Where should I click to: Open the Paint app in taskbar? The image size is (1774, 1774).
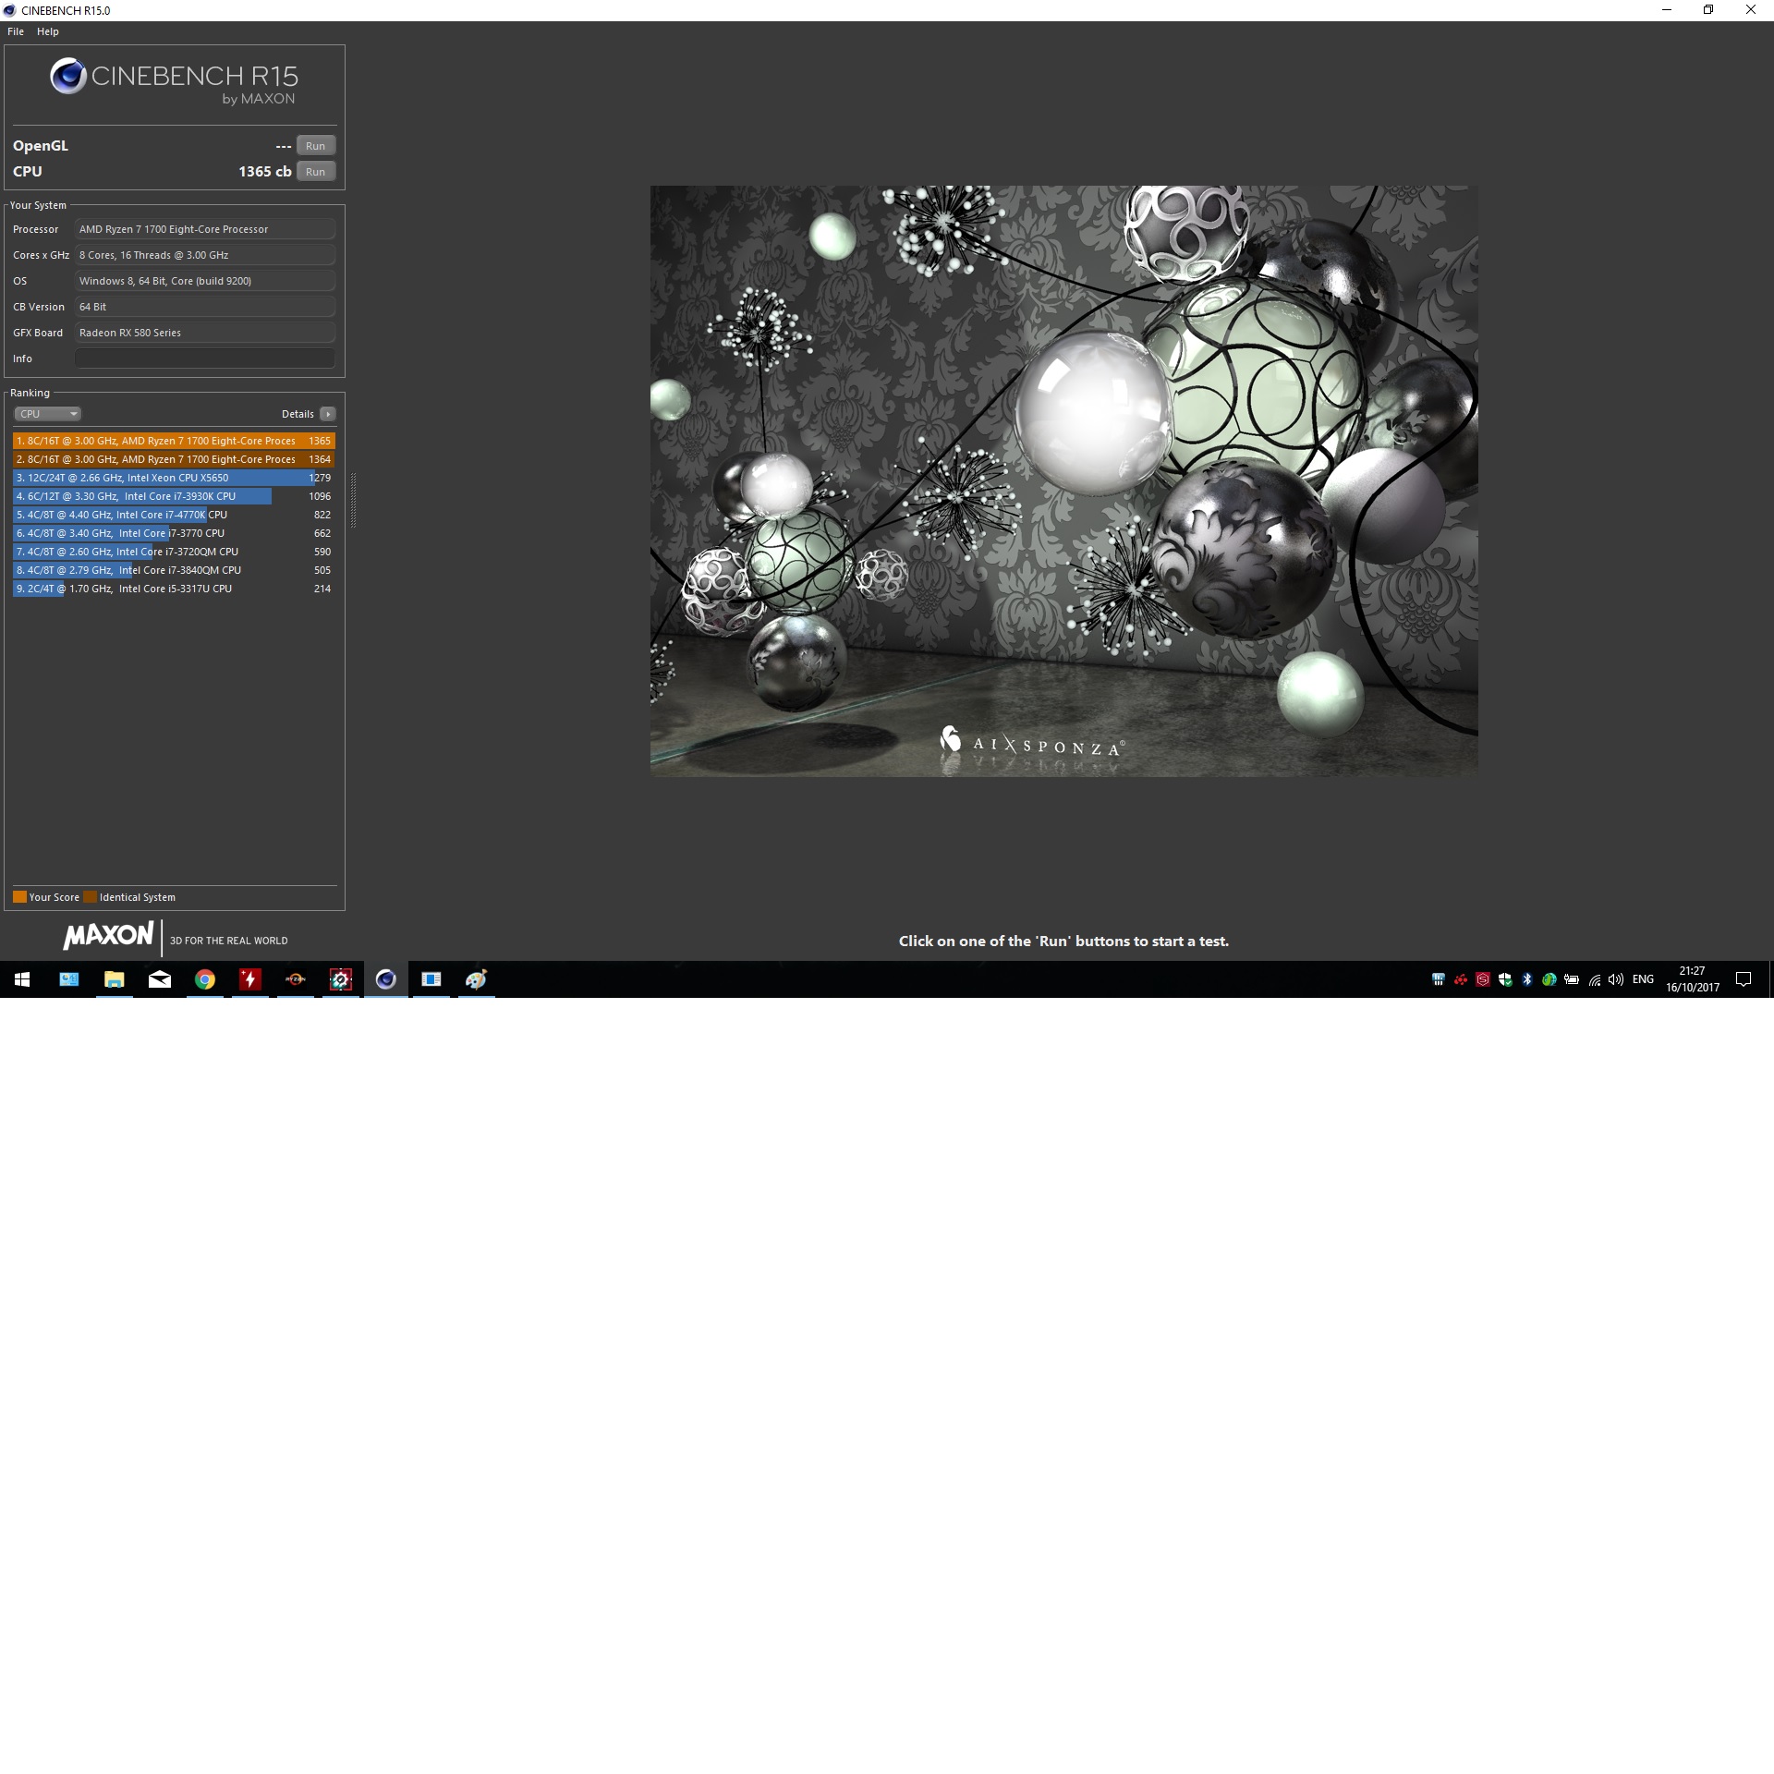[476, 979]
